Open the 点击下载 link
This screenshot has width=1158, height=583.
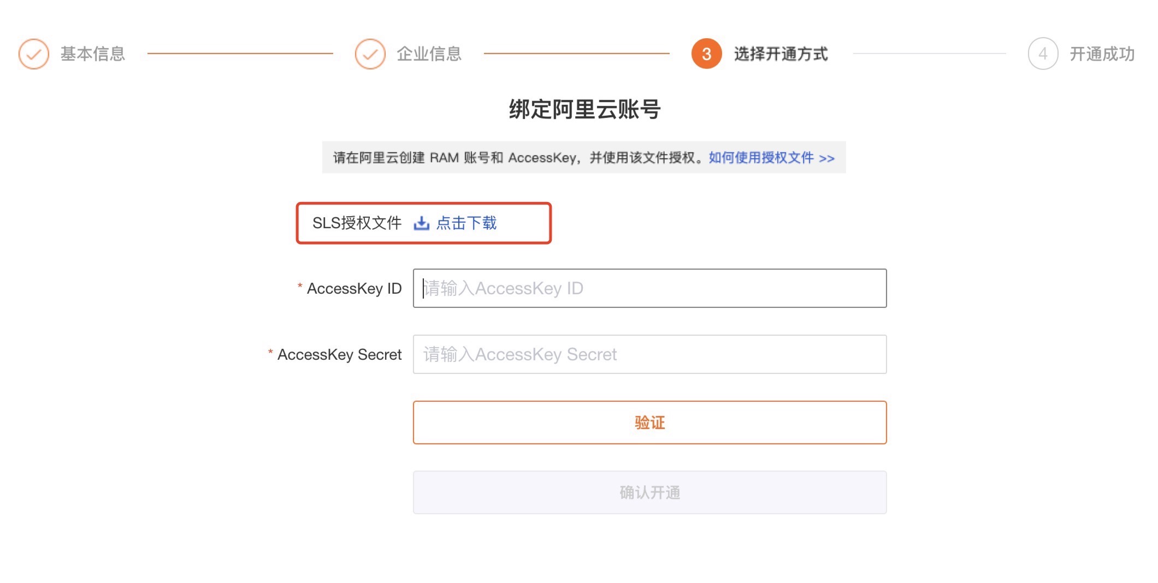pos(466,223)
